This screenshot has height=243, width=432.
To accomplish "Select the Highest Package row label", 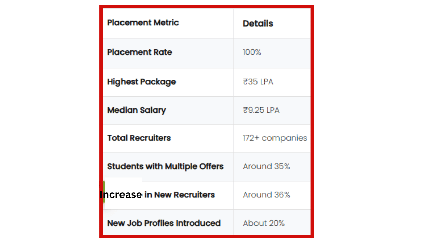I will (141, 82).
